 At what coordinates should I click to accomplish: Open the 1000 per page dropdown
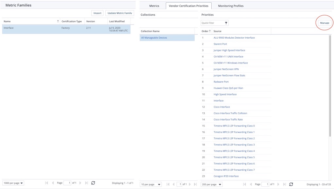[13, 183]
